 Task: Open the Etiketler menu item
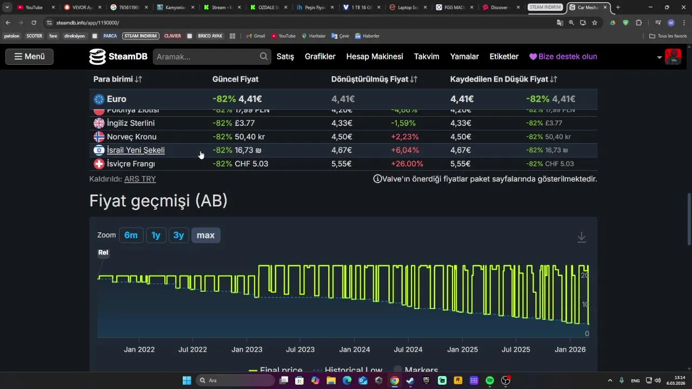[504, 57]
